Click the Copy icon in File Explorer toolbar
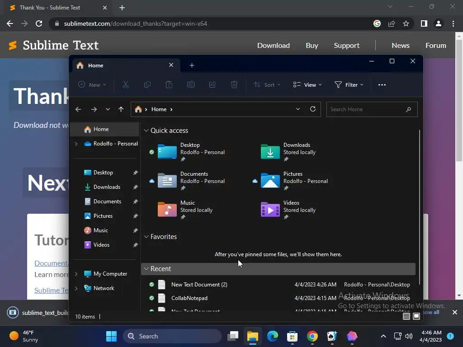 click(x=147, y=84)
